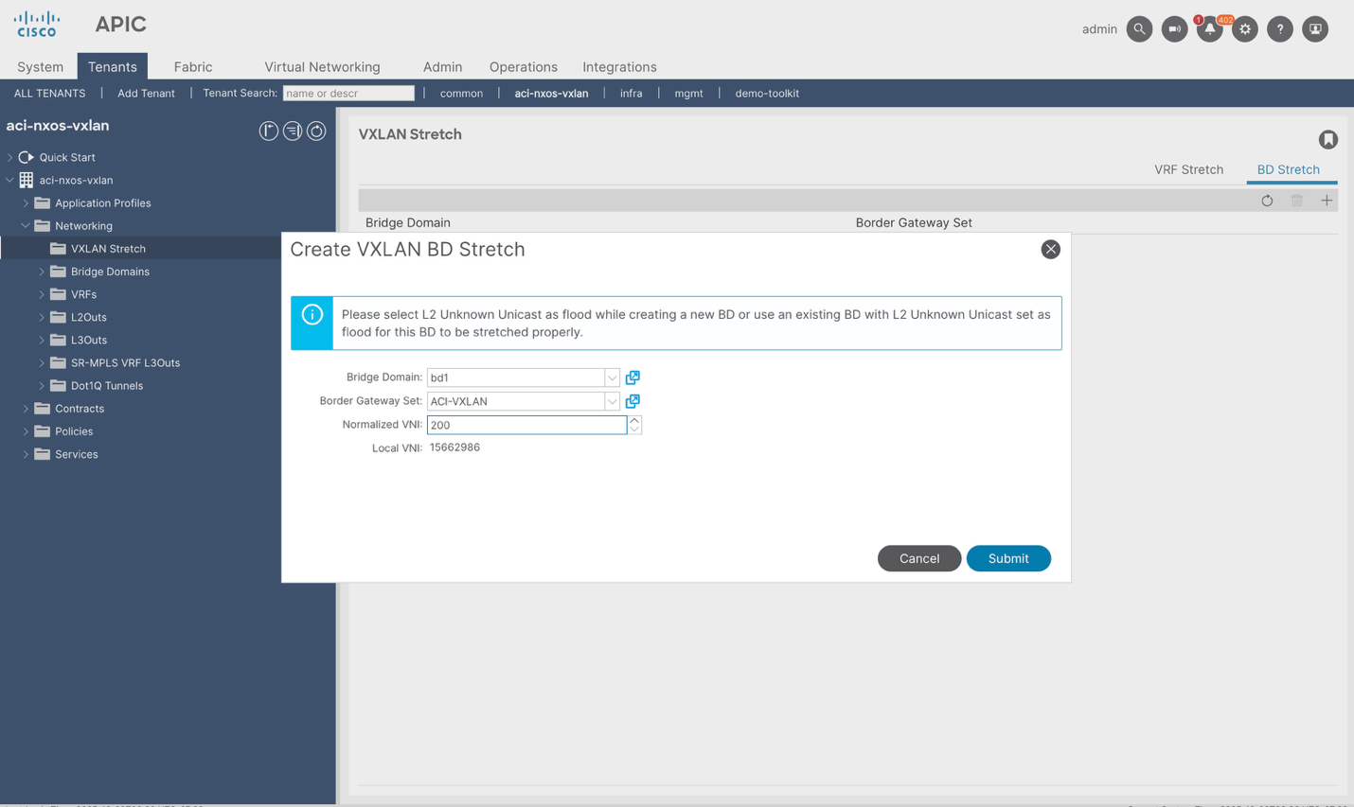Open the Virtual Networking tab
Viewport: 1354px width, 807px height.
point(322,67)
